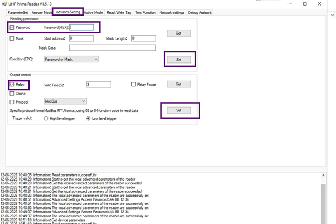
Task: Click the Password(HEX) input field
Action: point(81,27)
